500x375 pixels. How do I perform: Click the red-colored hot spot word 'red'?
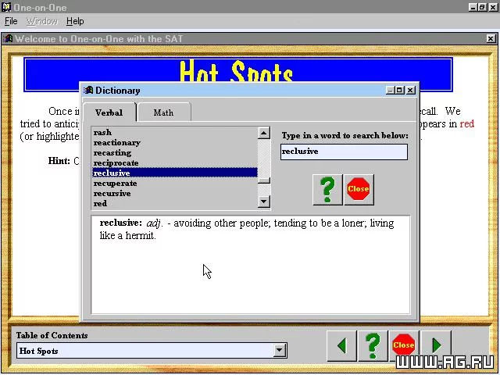click(467, 123)
